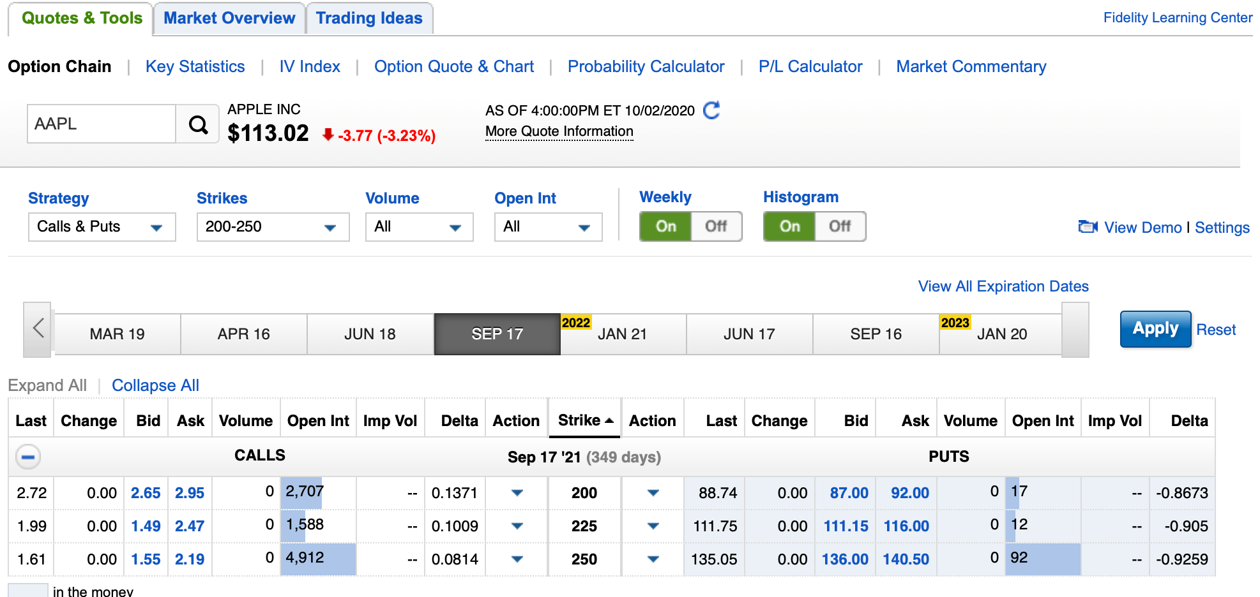This screenshot has height=597, width=1260.
Task: Click the View Demo video icon
Action: coord(1088,227)
